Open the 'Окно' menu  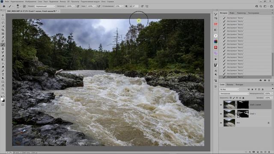[103, 1]
